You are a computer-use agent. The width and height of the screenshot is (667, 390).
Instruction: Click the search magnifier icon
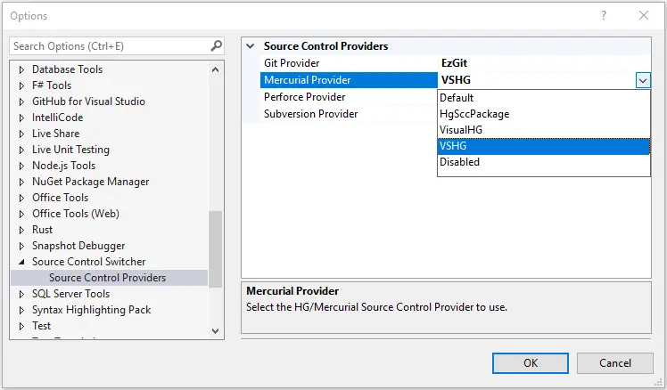point(216,45)
